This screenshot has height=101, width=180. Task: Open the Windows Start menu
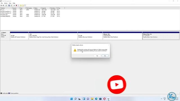[71, 99]
